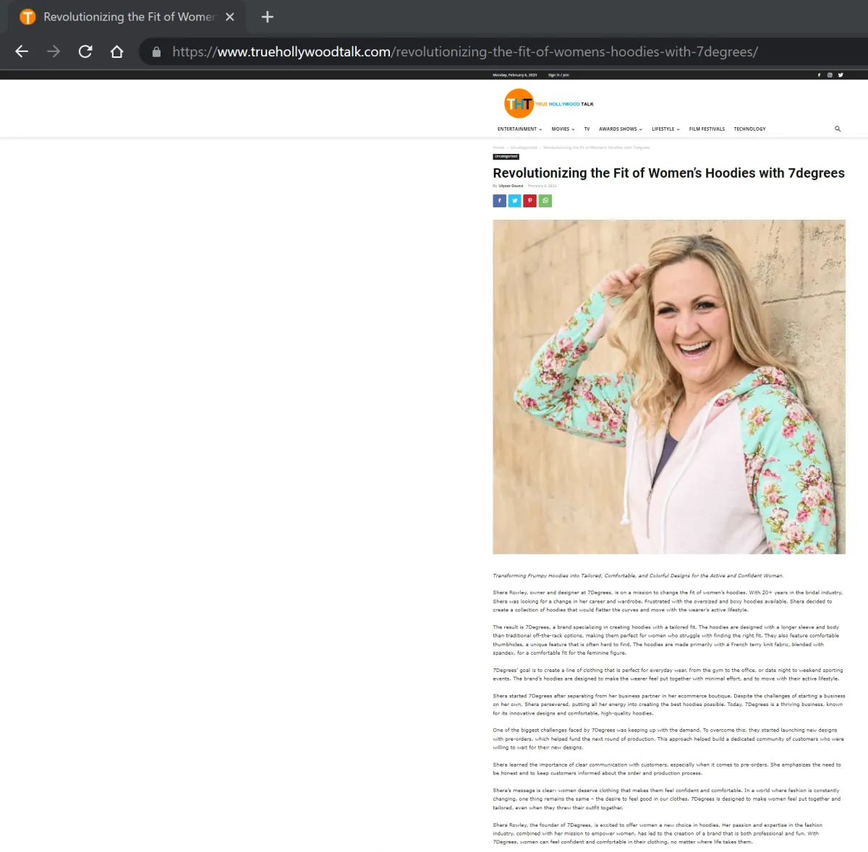The height and width of the screenshot is (852, 868).
Task: Reload the page with the refresh icon
Action: [85, 51]
